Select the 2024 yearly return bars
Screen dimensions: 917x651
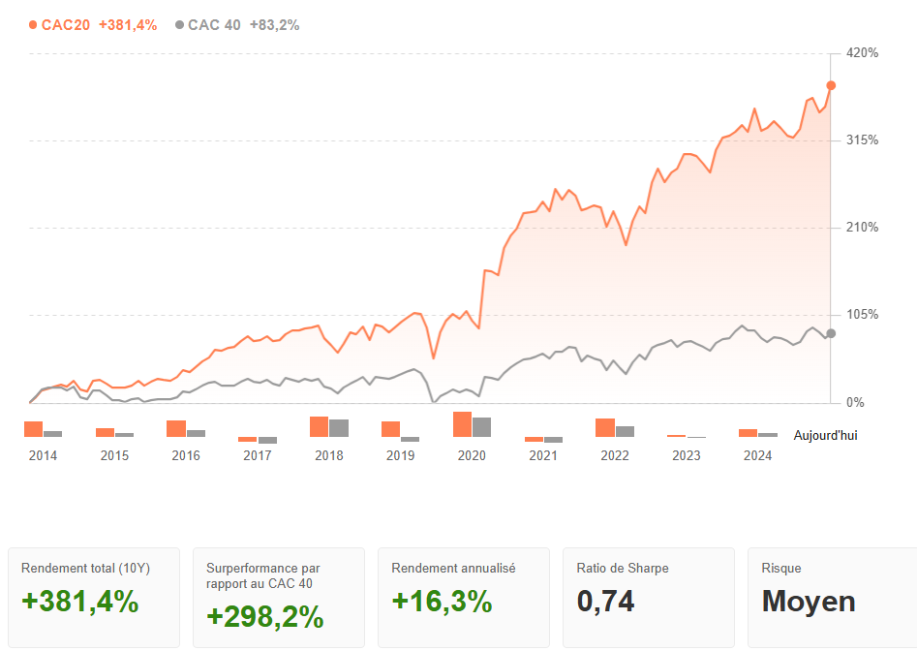click(757, 433)
